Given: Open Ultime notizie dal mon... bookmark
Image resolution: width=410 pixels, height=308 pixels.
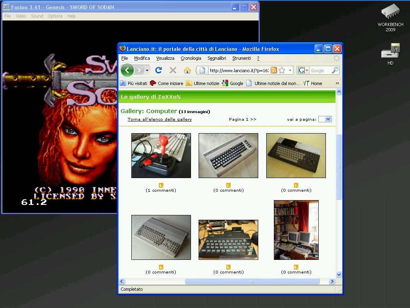Looking at the screenshot, I should pos(273,83).
